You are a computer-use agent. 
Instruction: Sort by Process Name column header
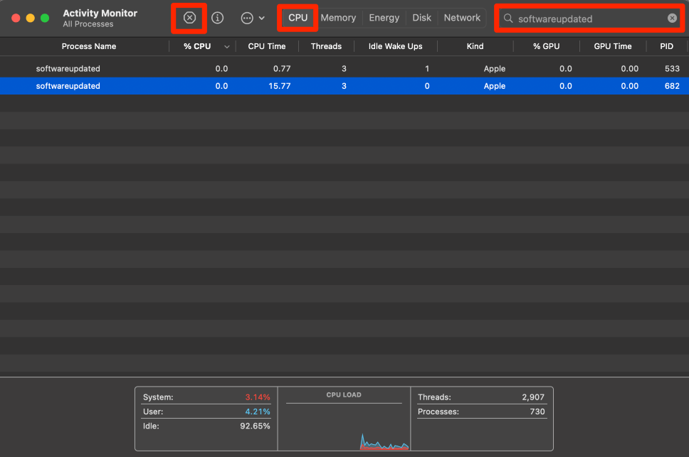[89, 46]
